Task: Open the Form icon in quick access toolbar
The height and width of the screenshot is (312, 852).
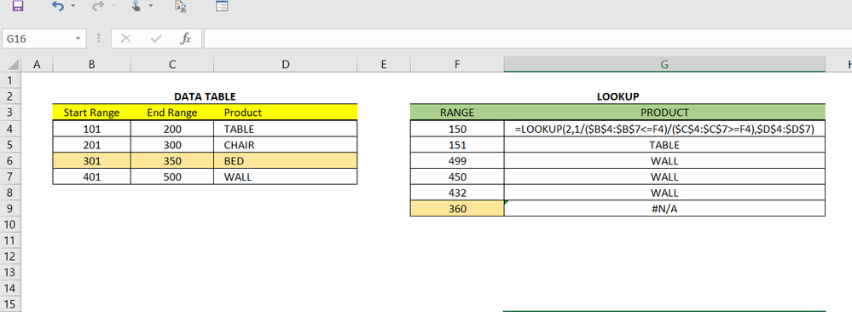Action: 222,7
